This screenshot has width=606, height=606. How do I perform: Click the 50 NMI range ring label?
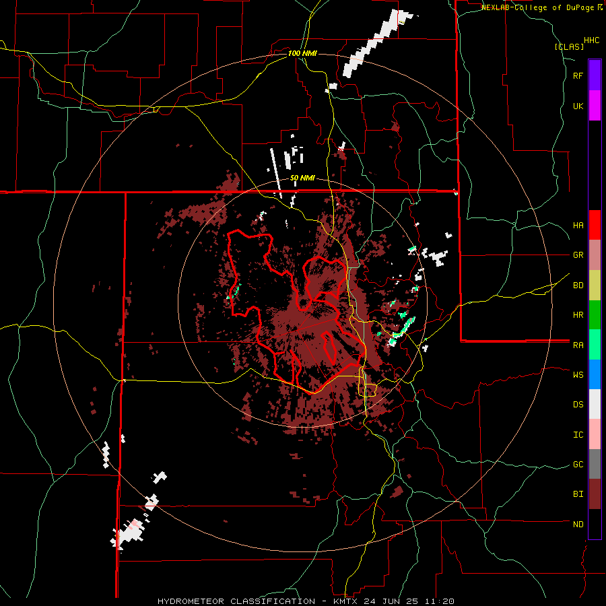coord(302,178)
